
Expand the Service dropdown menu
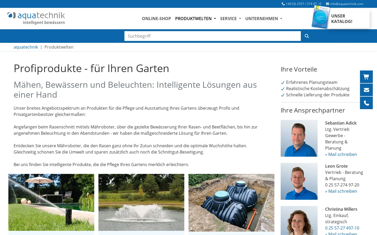click(x=231, y=19)
